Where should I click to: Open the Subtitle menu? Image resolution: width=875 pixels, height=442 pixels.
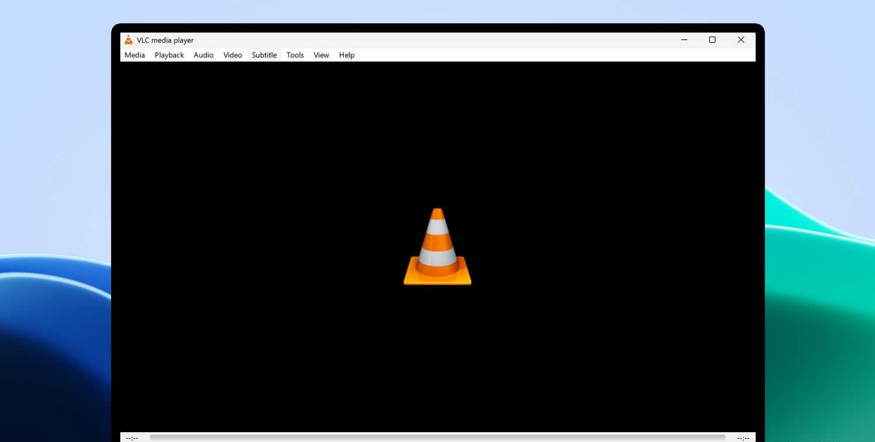point(264,55)
